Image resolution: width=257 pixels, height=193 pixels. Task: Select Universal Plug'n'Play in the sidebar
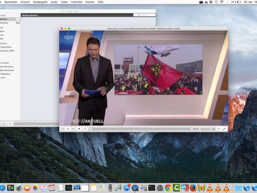point(6,47)
